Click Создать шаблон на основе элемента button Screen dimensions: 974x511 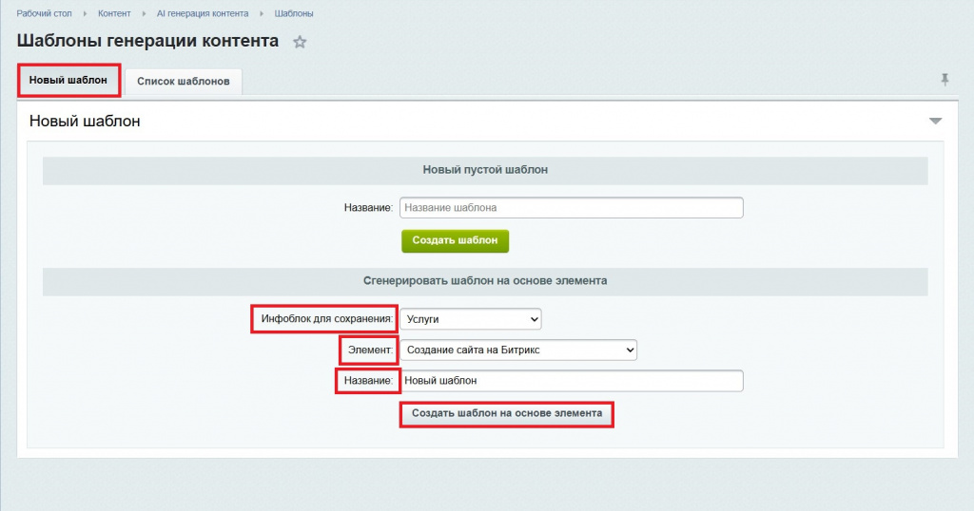[x=506, y=414]
